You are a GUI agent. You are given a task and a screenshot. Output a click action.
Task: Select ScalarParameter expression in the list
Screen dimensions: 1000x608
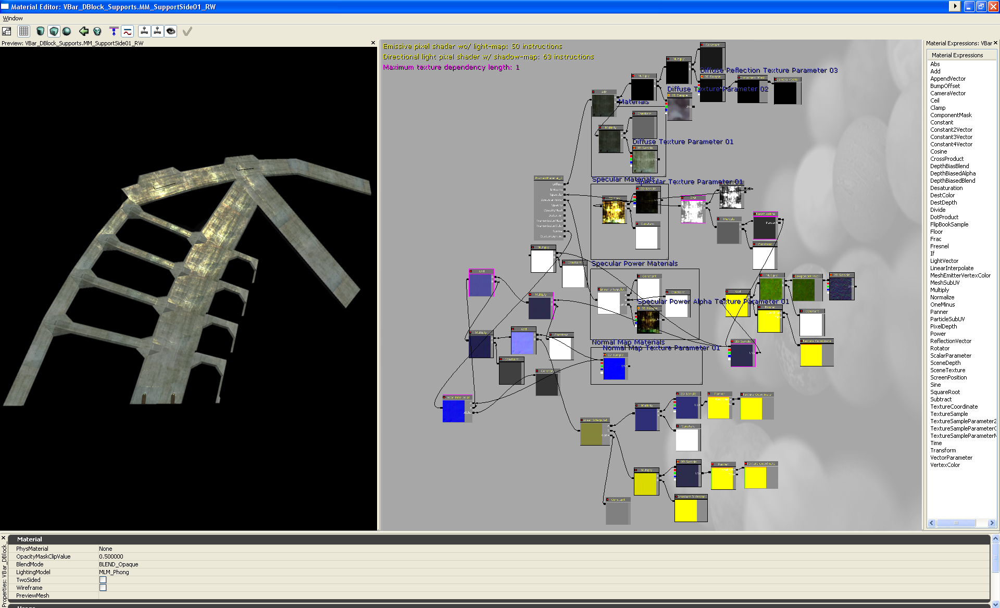[951, 356]
